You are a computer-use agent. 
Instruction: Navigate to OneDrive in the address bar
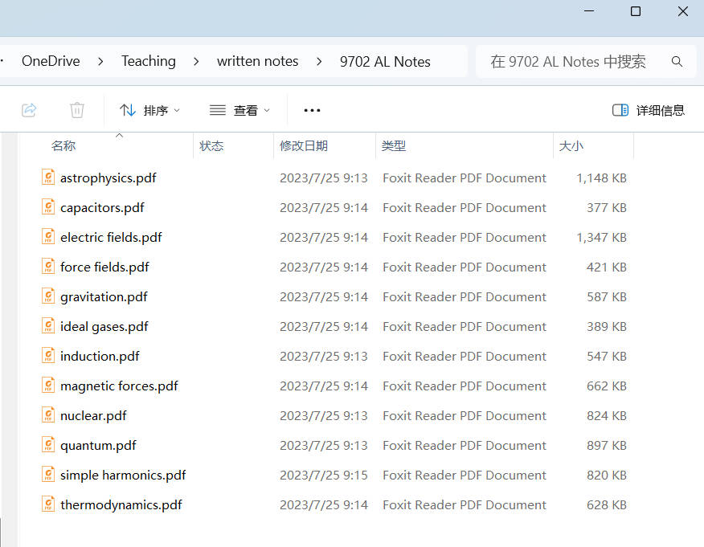click(51, 62)
